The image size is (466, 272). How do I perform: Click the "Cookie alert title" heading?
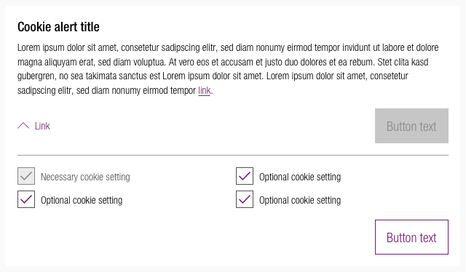(58, 27)
